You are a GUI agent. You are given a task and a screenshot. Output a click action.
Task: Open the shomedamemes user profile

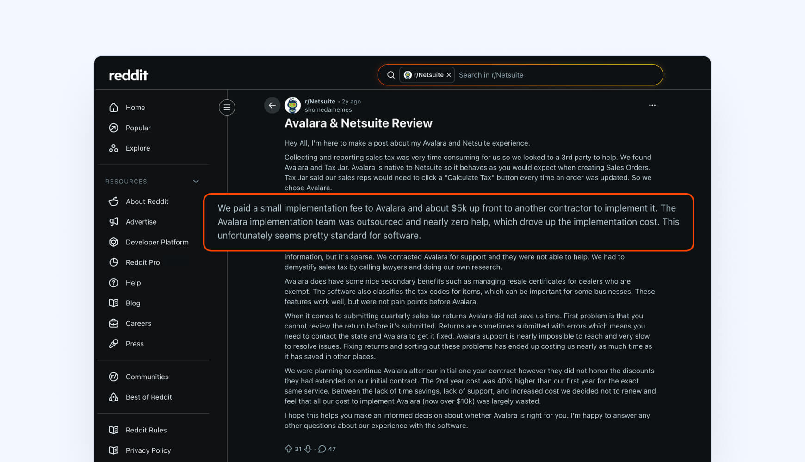(328, 110)
